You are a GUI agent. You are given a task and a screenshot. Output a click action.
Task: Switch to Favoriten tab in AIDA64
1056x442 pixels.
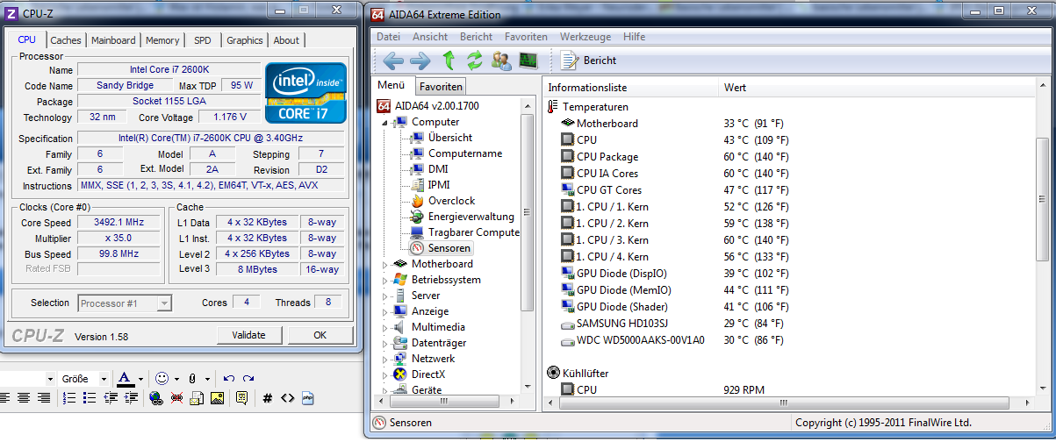(x=441, y=87)
